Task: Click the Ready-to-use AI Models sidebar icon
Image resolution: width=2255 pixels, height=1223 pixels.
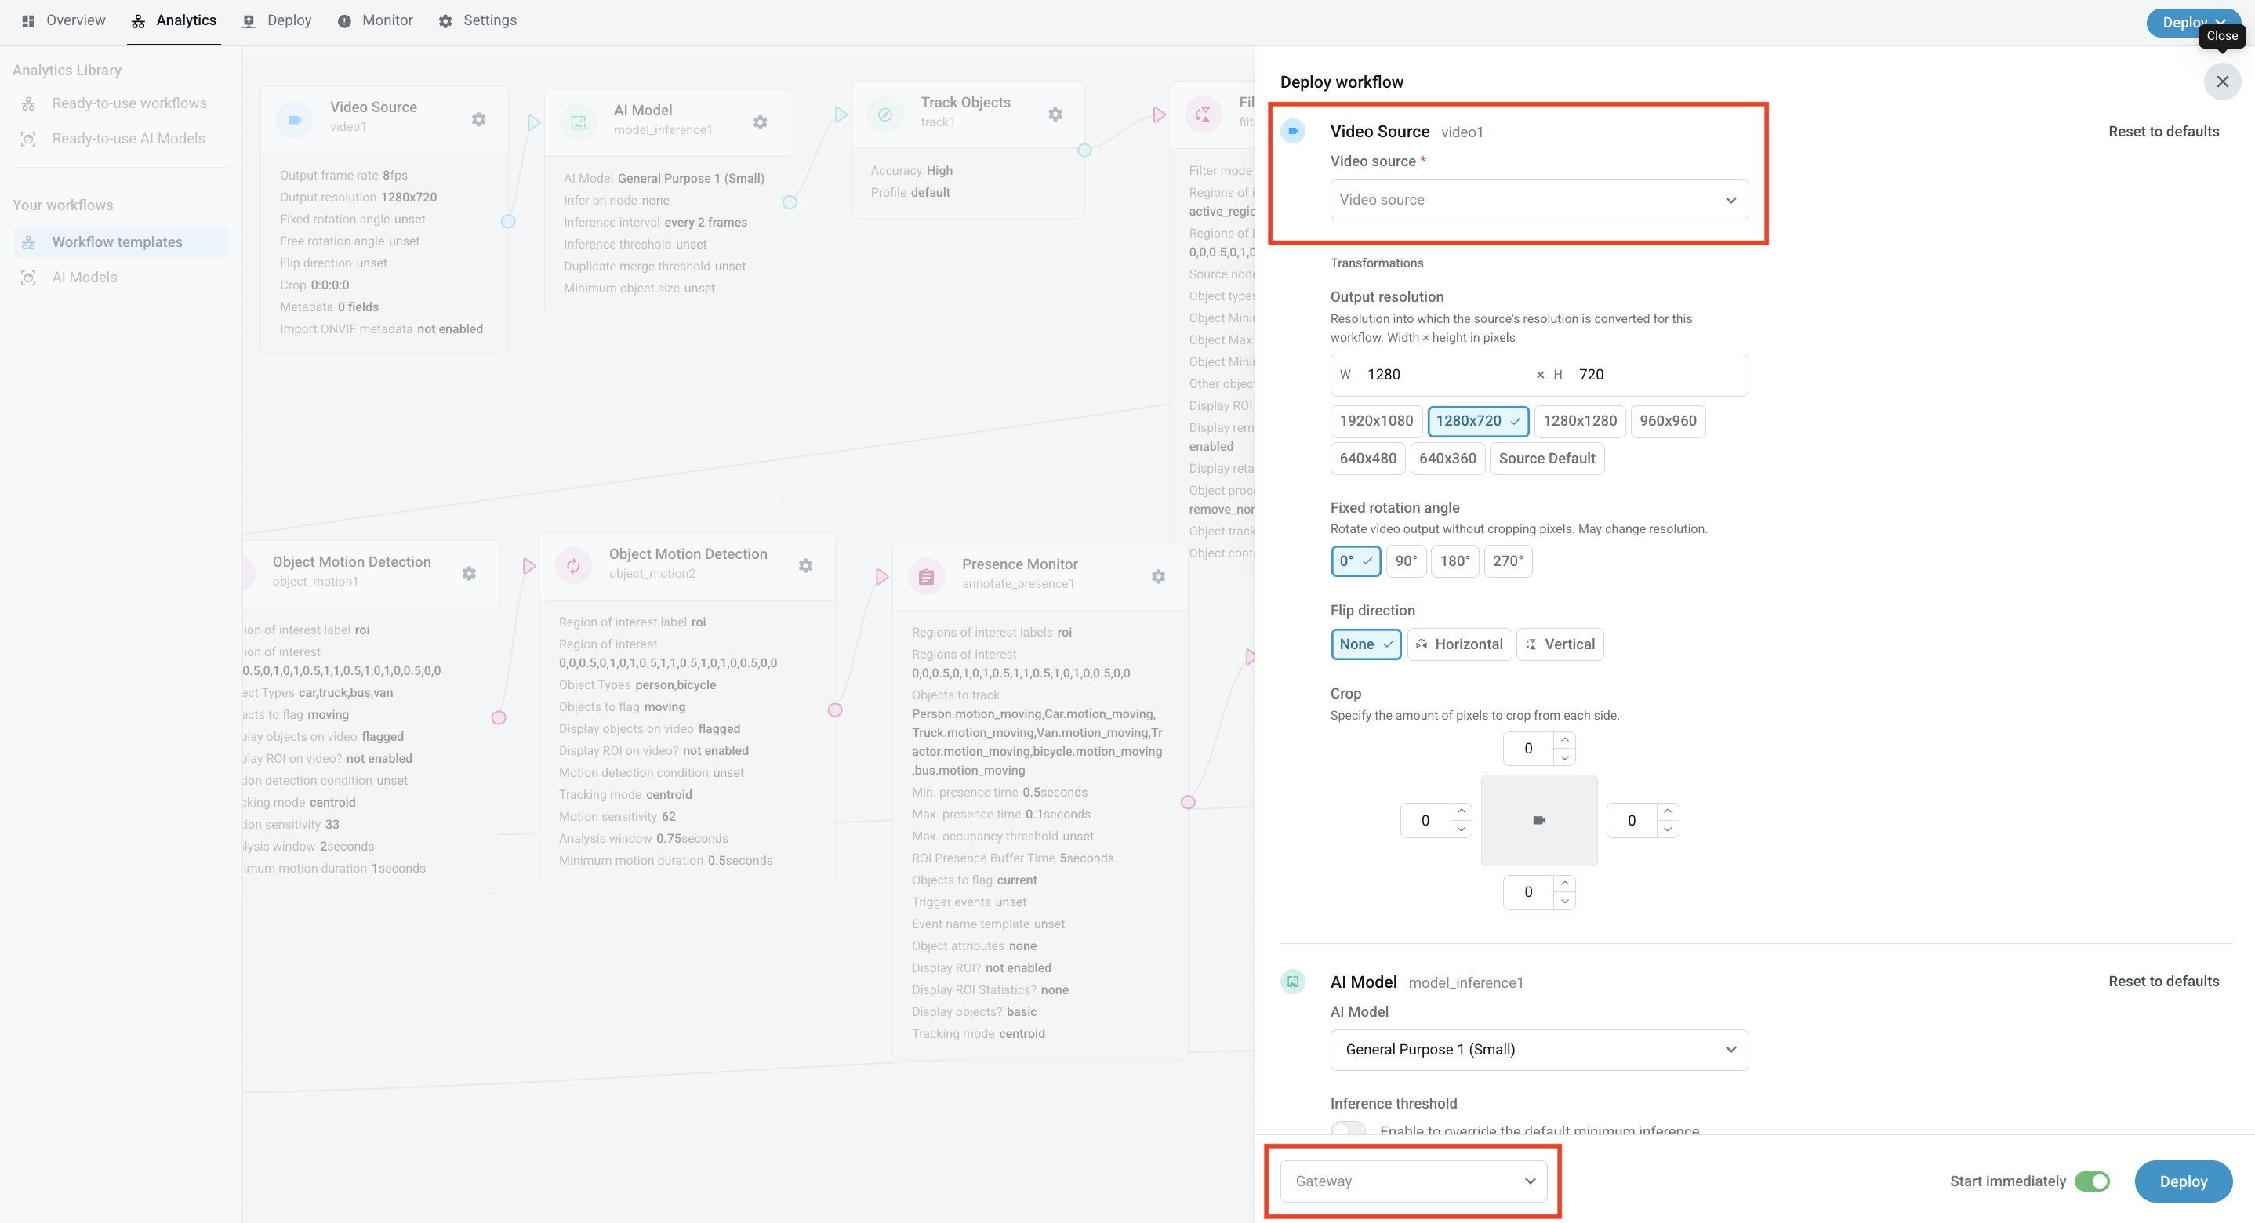Action: (29, 138)
